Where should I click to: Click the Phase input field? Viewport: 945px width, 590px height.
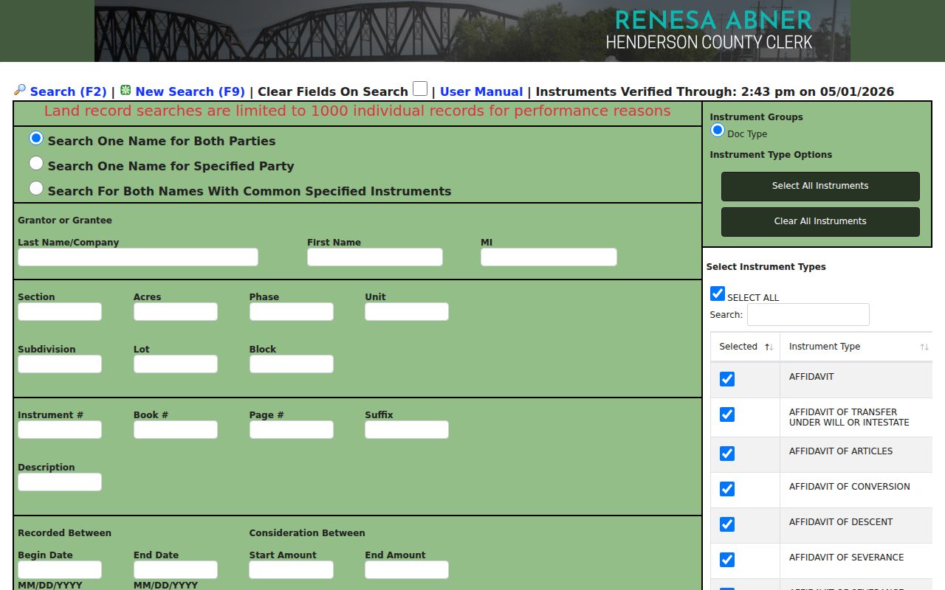pos(292,311)
